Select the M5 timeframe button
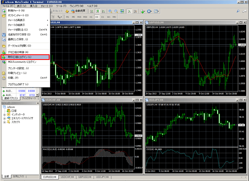 tap(73, 17)
